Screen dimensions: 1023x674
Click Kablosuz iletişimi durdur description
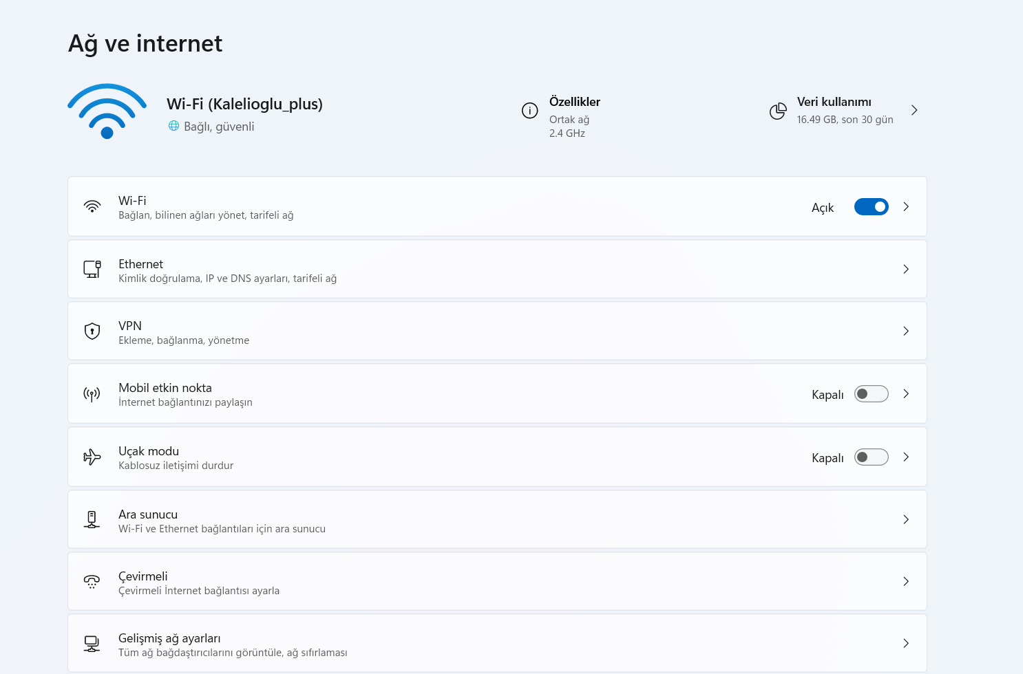[176, 466]
